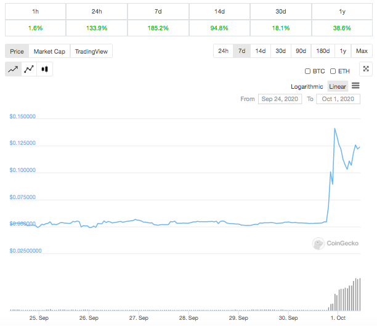
Task: Switch to the Market Cap tab
Action: (49, 51)
